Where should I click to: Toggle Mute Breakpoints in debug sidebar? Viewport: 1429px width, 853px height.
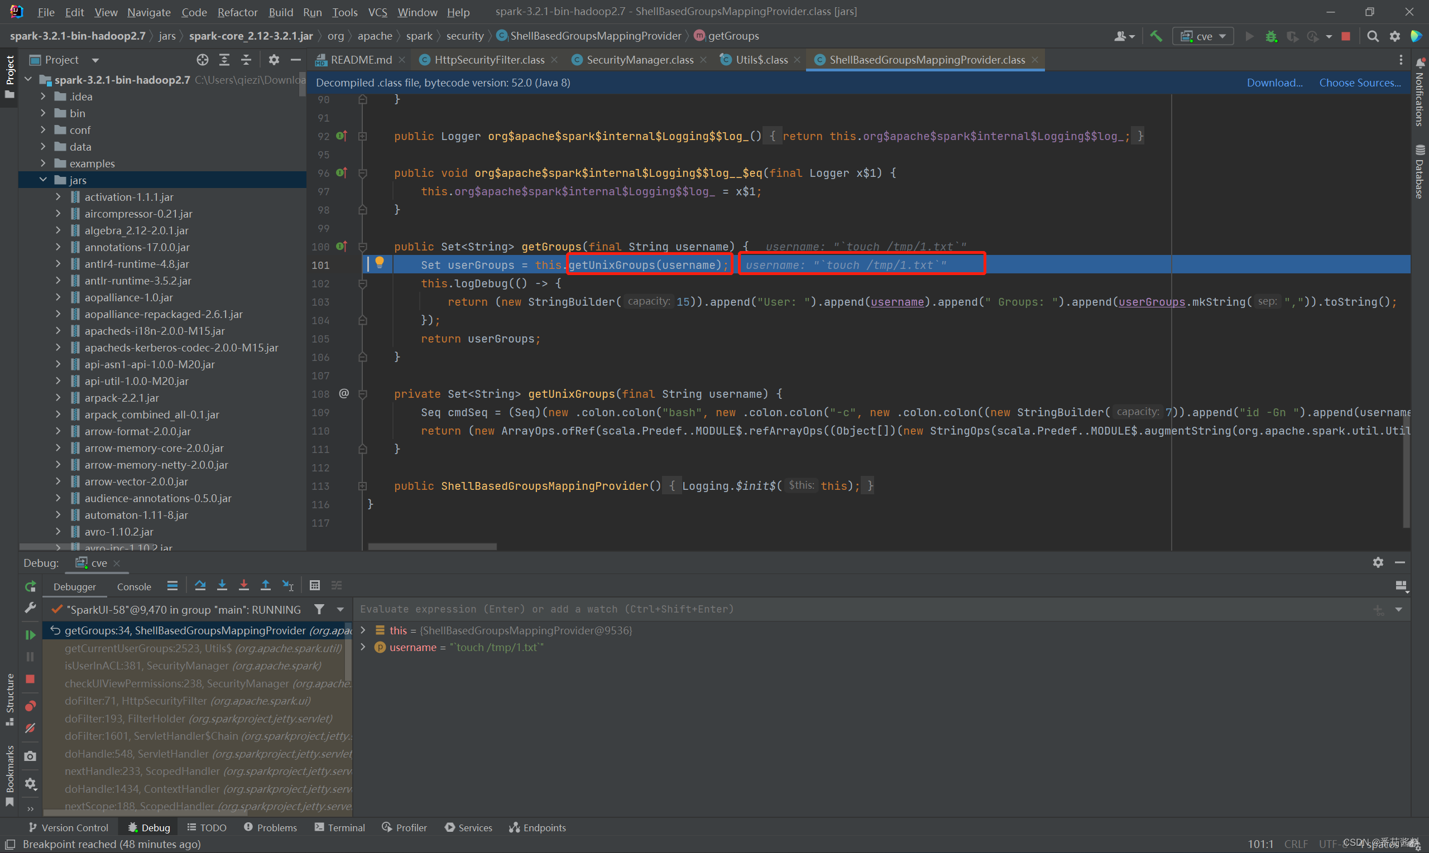tap(30, 728)
